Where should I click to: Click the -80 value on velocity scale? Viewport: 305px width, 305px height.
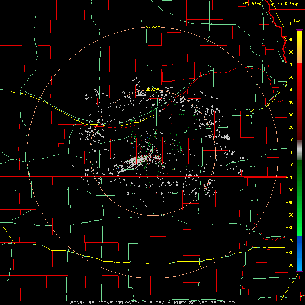(x=290, y=253)
